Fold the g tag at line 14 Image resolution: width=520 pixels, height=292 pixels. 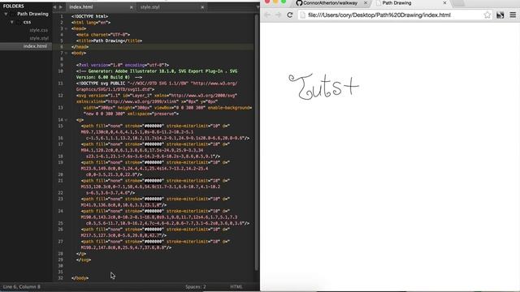[x=67, y=120]
